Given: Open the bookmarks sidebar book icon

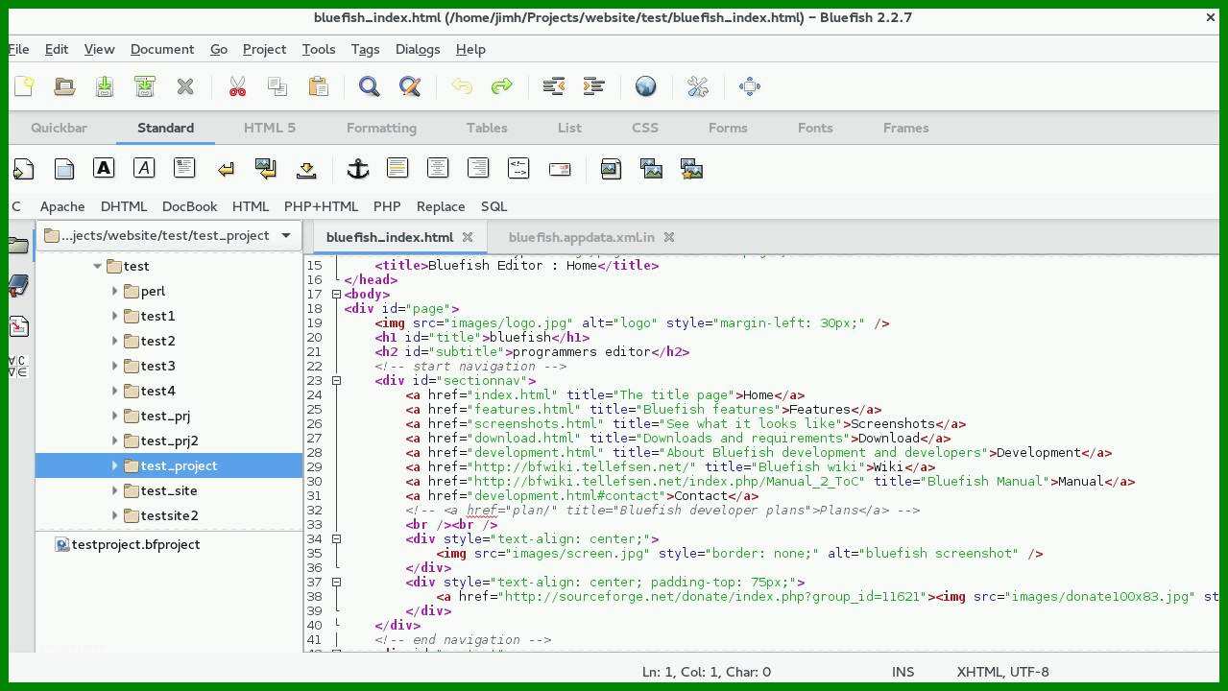Looking at the screenshot, I should click(x=18, y=285).
